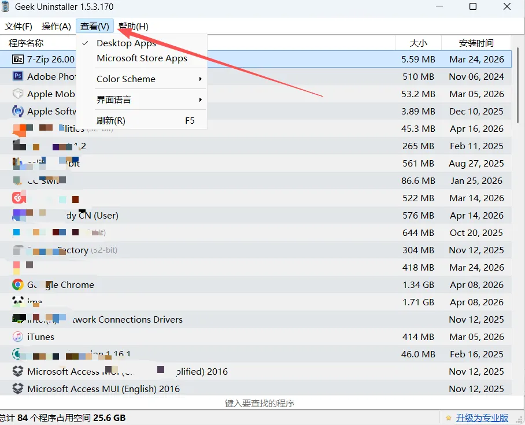Image resolution: width=525 pixels, height=425 pixels.
Task: Maximize the Geek Uninstaller window
Action: (473, 6)
